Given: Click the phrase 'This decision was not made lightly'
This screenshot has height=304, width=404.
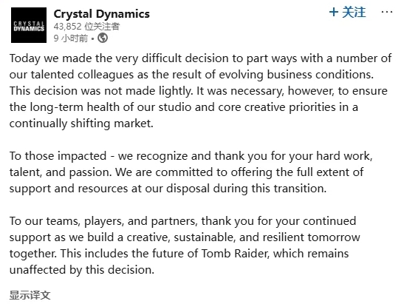Looking at the screenshot, I should (x=100, y=91).
